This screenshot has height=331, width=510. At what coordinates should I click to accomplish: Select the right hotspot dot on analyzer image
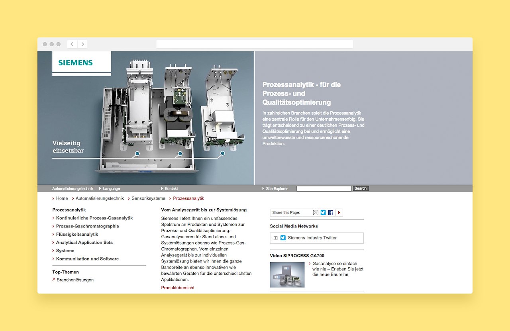[223, 153]
